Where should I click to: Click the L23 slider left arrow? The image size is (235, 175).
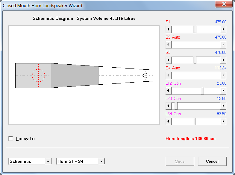(169, 106)
